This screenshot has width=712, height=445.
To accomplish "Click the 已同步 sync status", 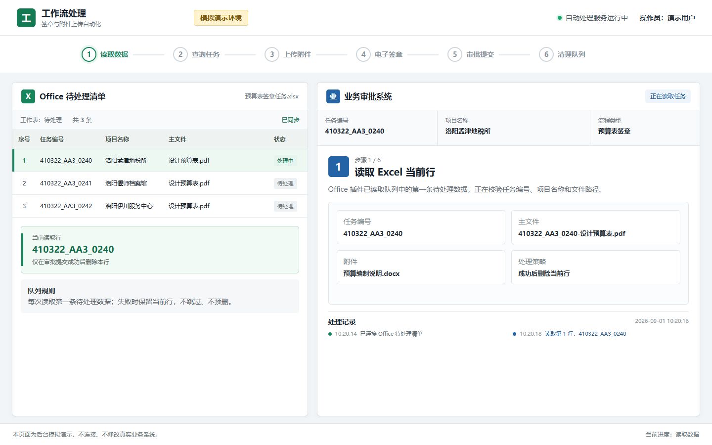I will coord(290,120).
